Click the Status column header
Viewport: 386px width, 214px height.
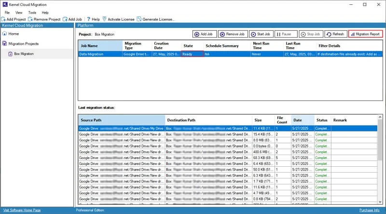(322, 120)
